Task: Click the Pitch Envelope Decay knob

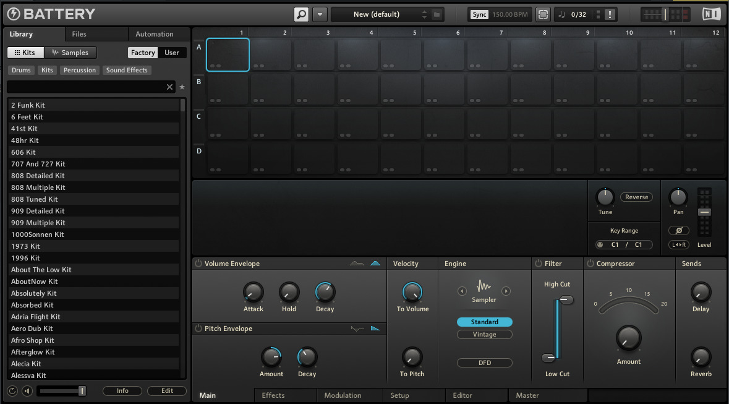Action: pyautogui.click(x=307, y=358)
